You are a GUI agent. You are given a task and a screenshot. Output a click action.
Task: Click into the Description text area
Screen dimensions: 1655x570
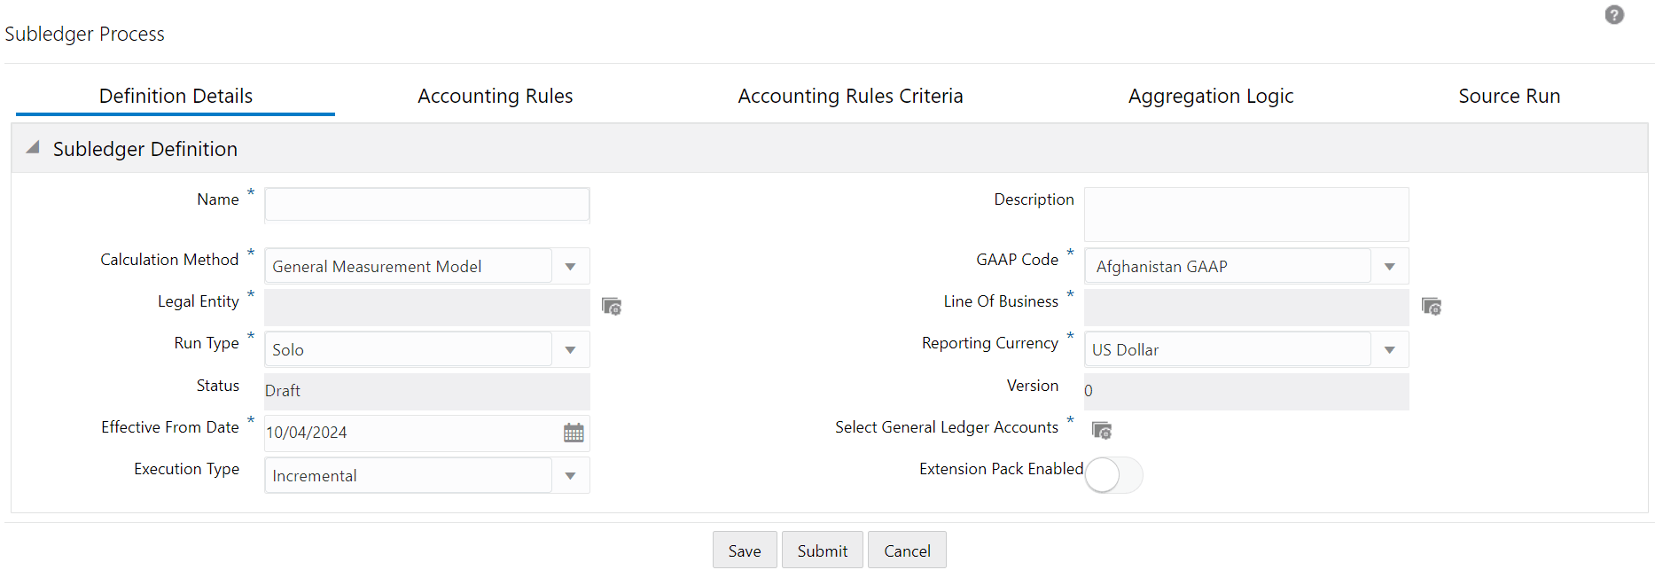tap(1245, 214)
